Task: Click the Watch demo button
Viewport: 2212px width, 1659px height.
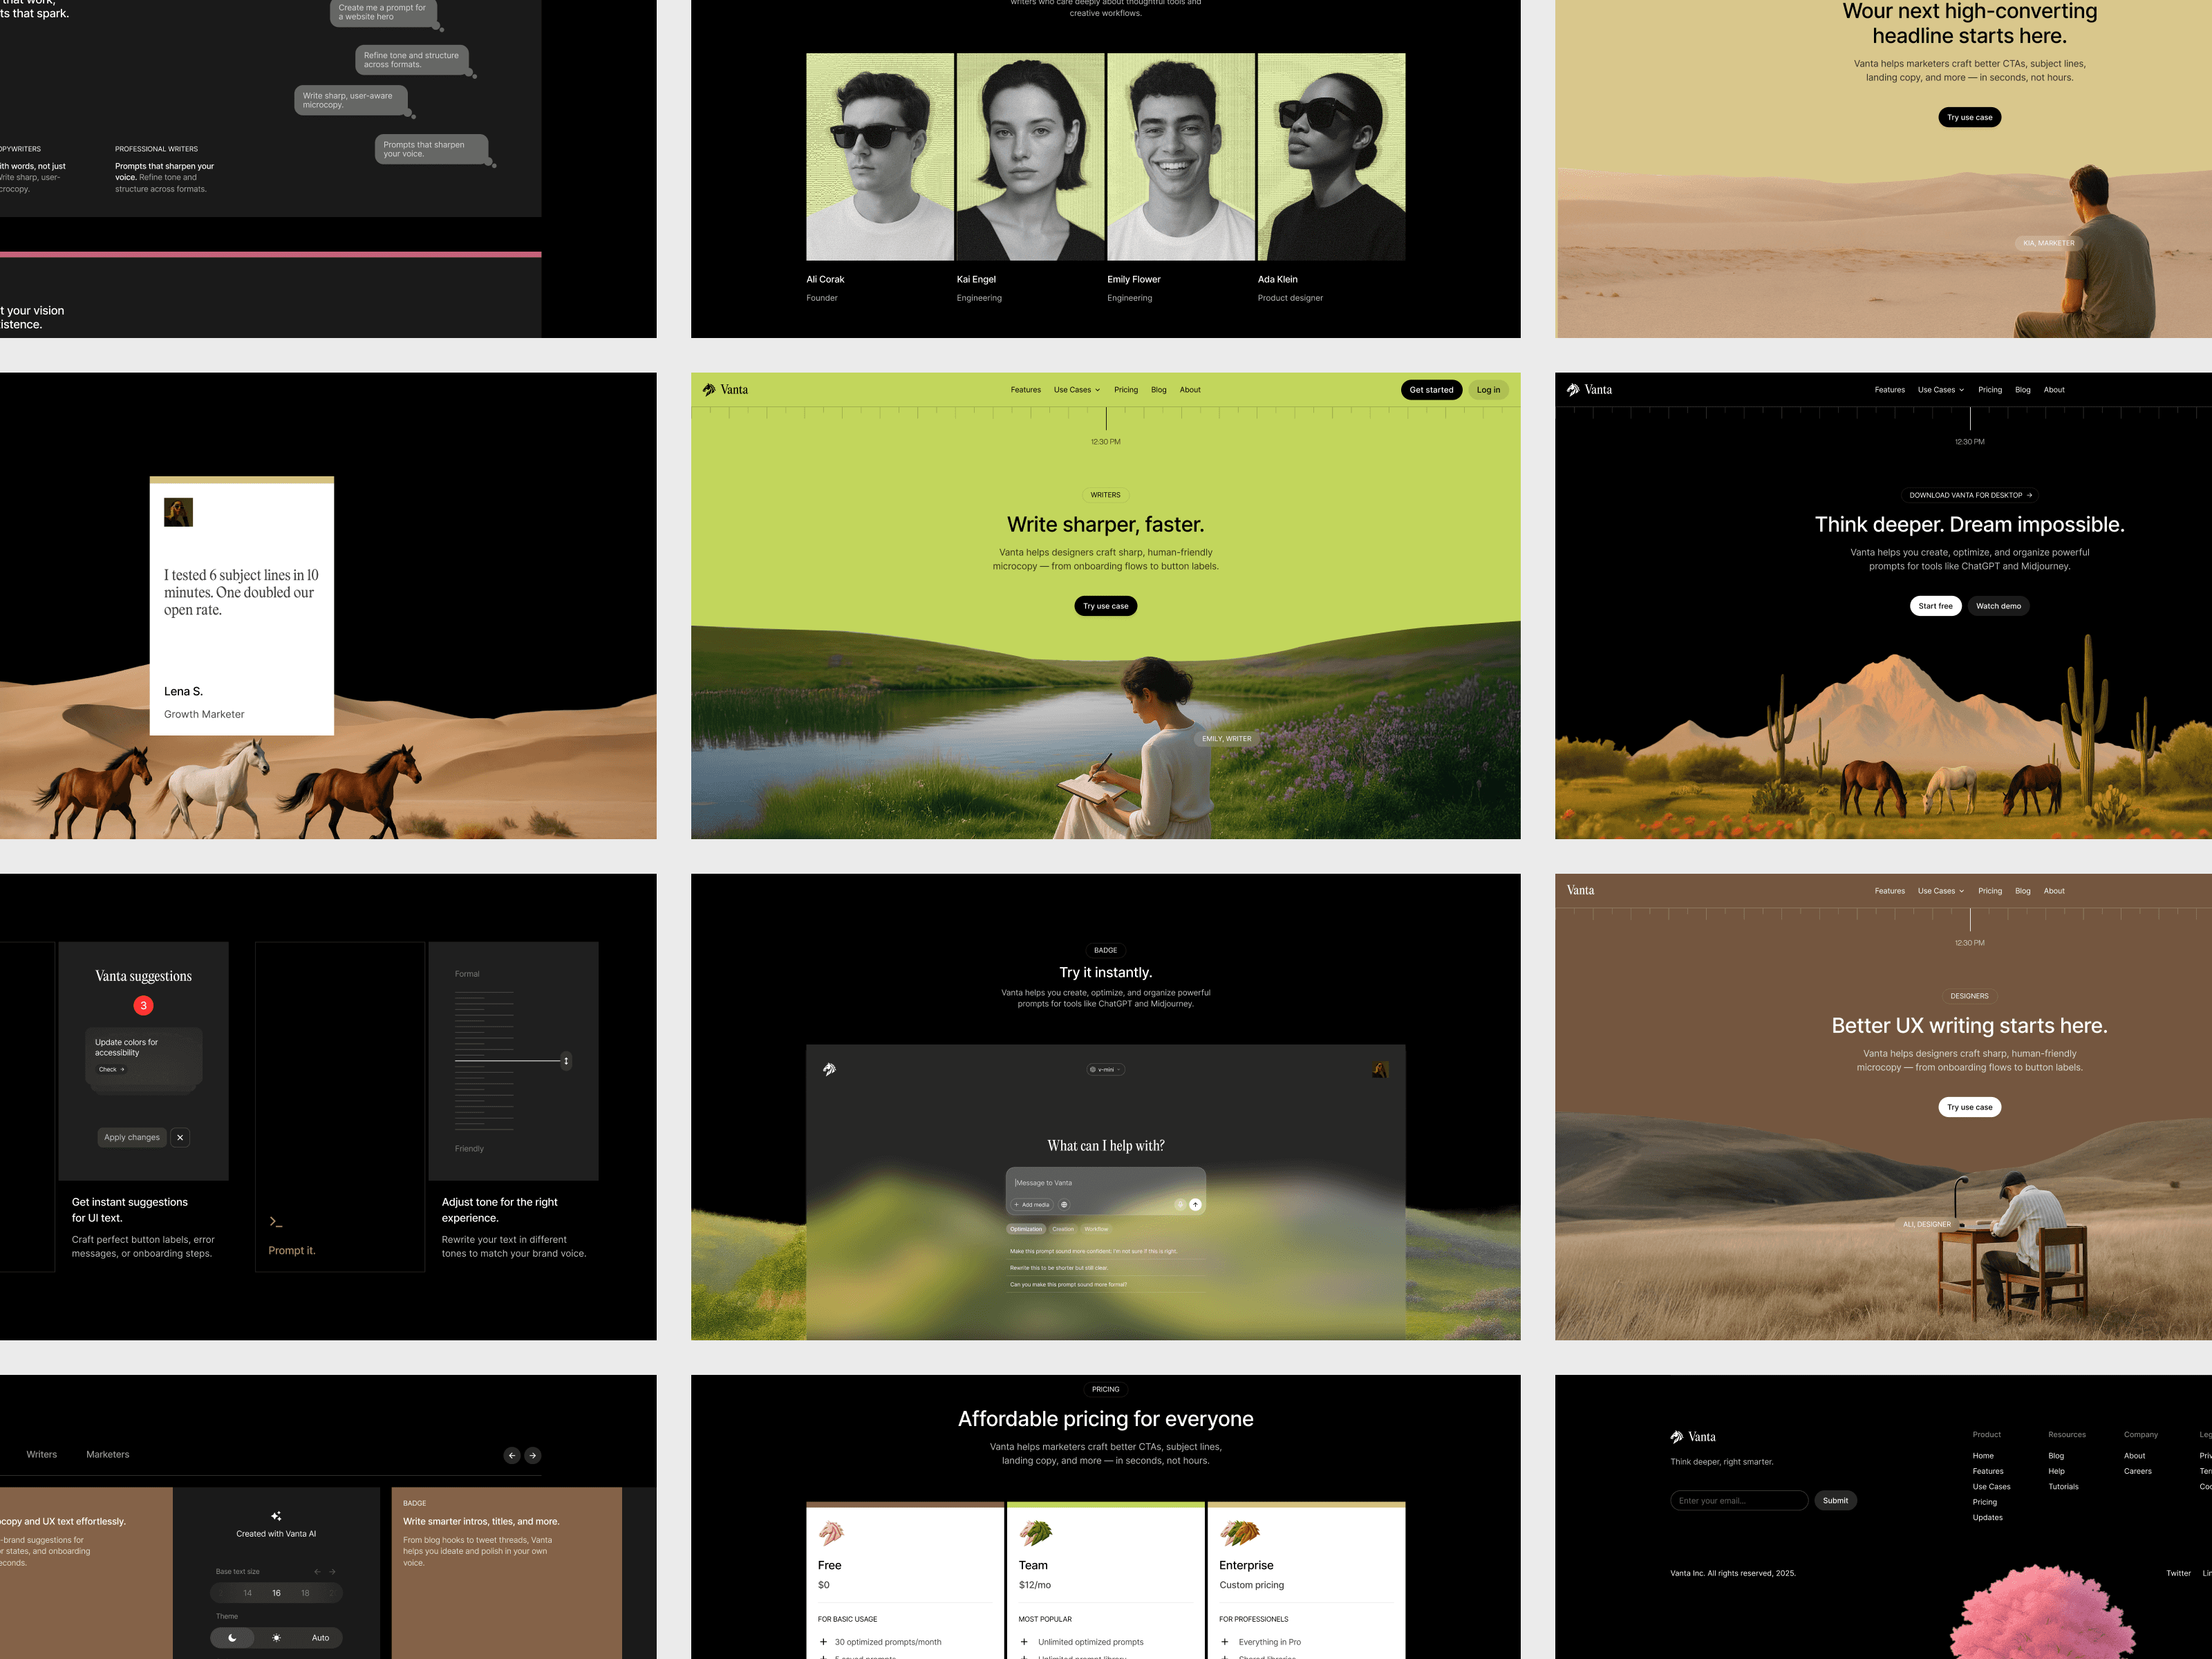Action: click(x=1998, y=606)
